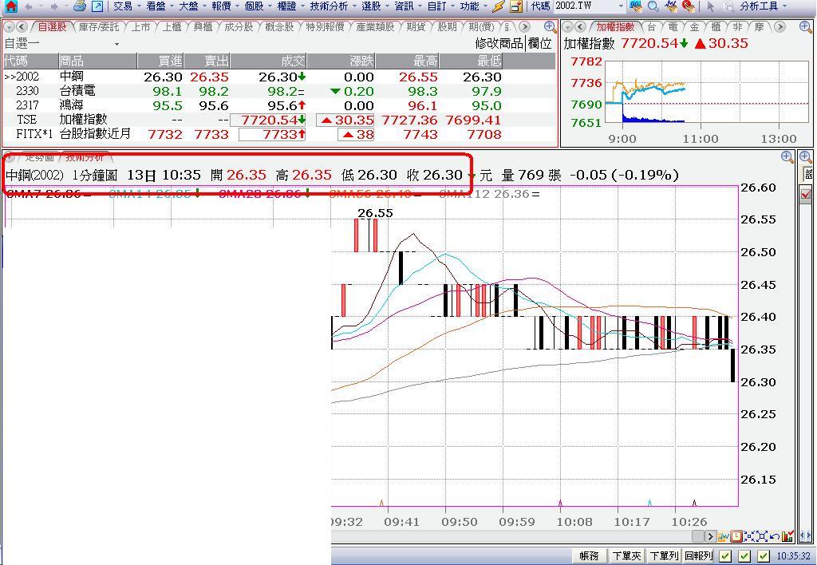
Task: Click the handshake-style toolbar icon
Action: pyautogui.click(x=672, y=6)
